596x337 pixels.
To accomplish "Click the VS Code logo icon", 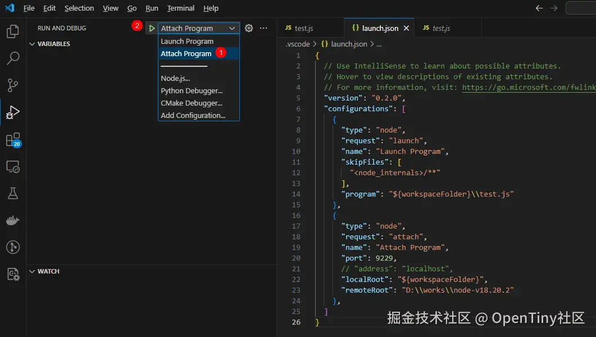I will tap(10, 8).
